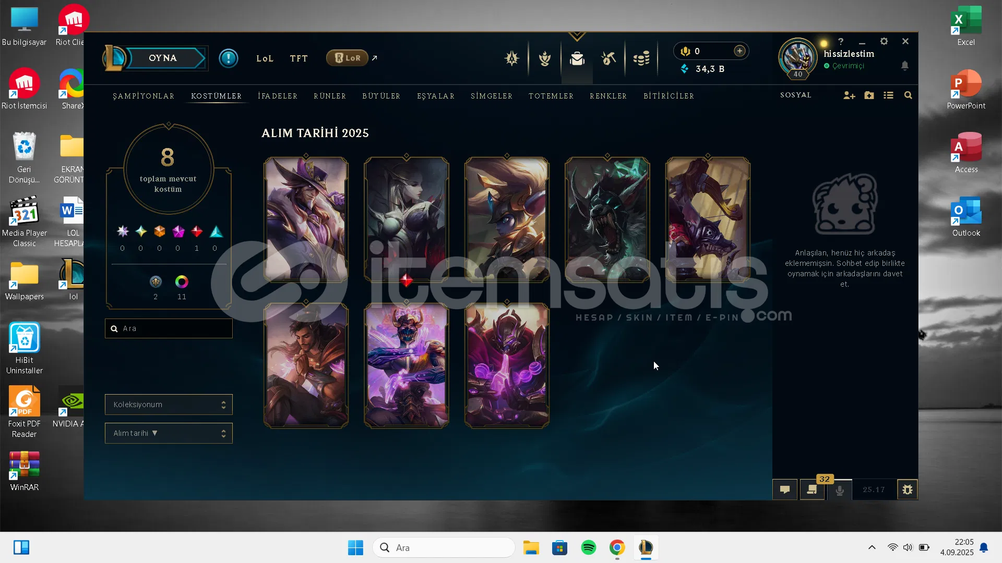The width and height of the screenshot is (1002, 563).
Task: Click the hissizlestim profile avatar
Action: coord(797,57)
